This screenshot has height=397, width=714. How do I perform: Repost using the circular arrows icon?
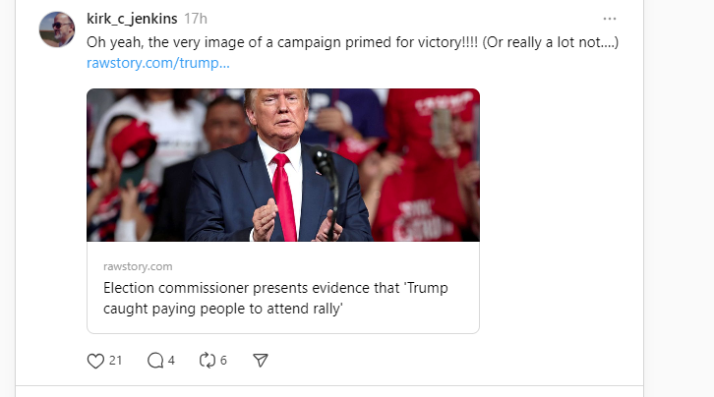click(x=207, y=361)
